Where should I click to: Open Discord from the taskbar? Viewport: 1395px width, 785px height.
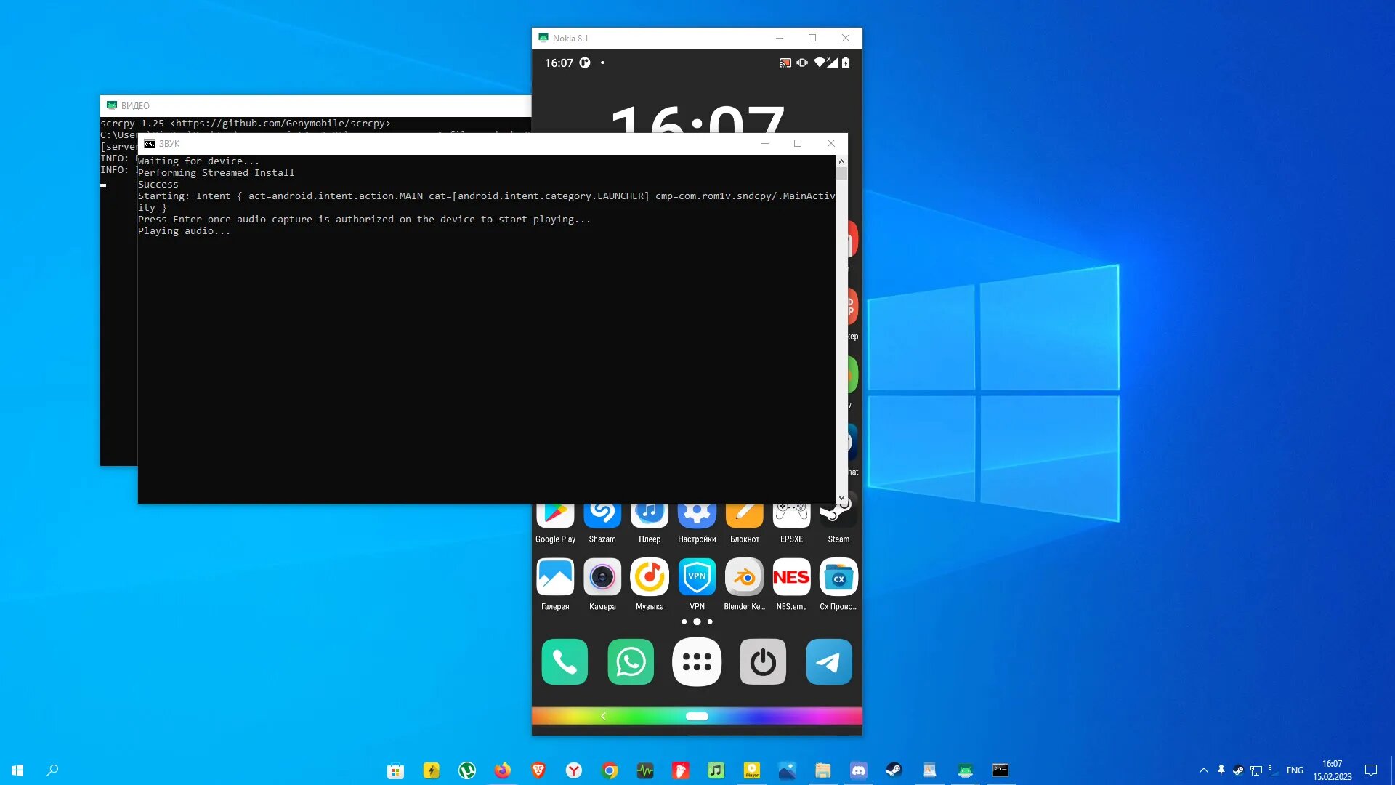(858, 770)
